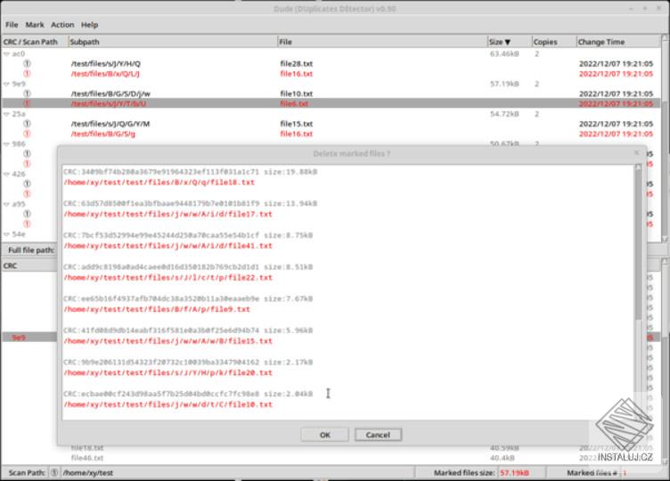Click red scan-path icon on /test/files/B/G/S/g row

[27, 134]
